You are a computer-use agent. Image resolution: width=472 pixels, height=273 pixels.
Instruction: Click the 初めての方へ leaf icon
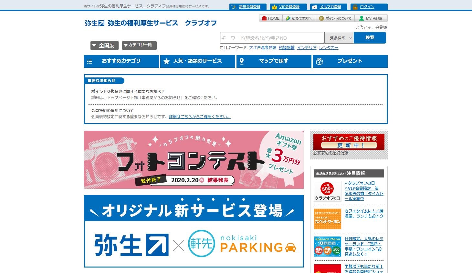click(x=288, y=18)
